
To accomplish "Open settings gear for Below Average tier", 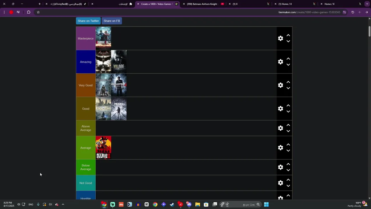I will point(280,167).
